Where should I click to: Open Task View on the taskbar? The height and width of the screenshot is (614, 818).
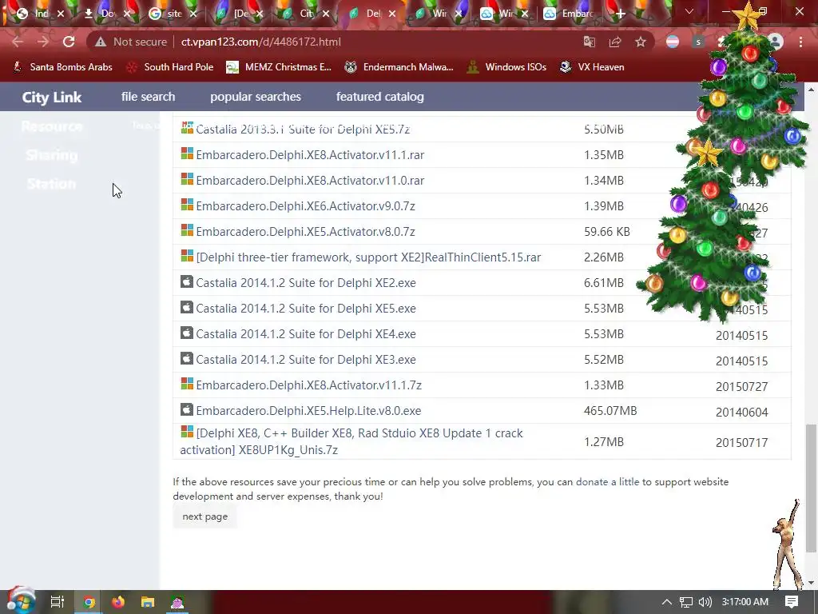(x=58, y=602)
